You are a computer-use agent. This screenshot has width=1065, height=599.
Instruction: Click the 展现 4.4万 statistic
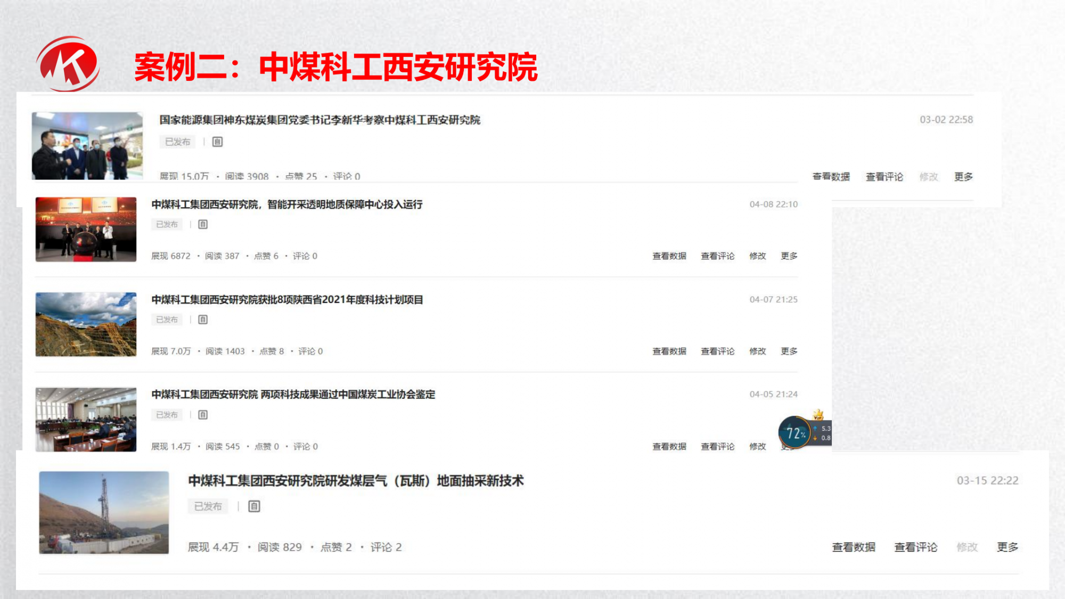213,547
